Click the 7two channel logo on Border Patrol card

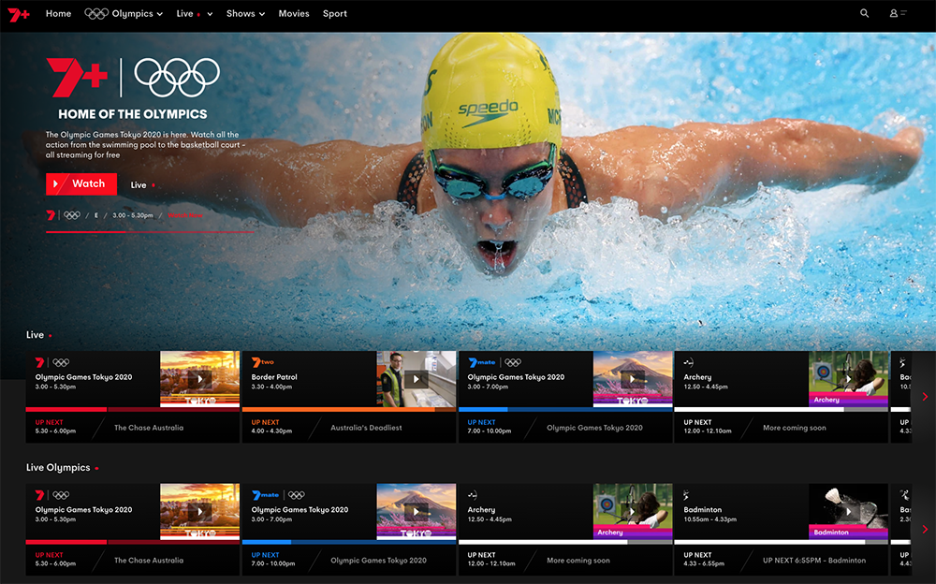263,362
